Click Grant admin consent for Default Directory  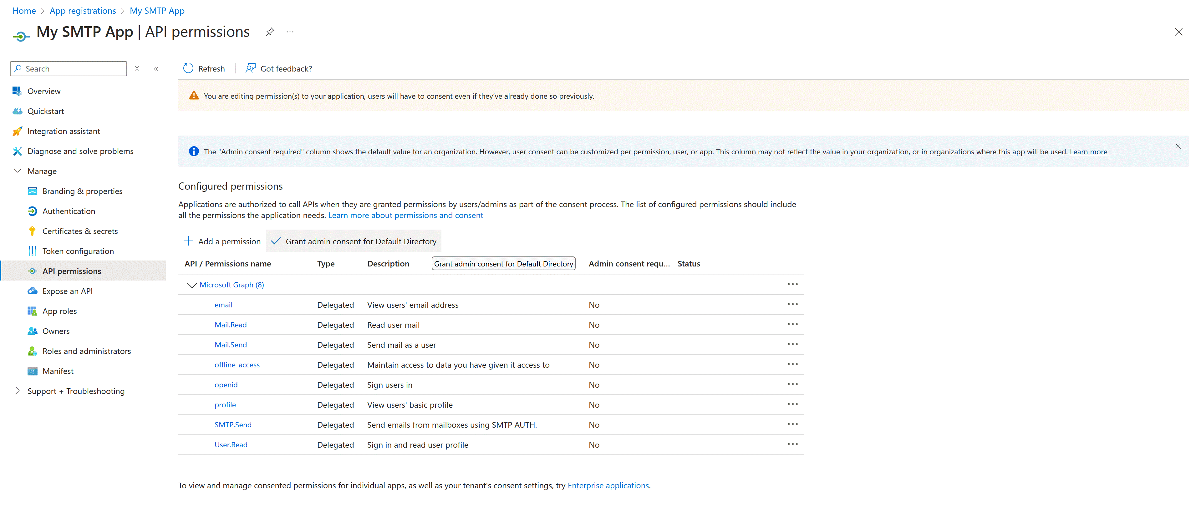pyautogui.click(x=354, y=241)
